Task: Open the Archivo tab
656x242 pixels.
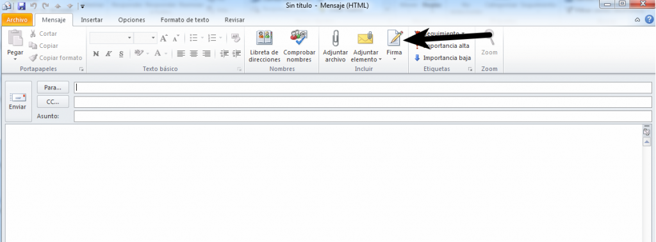Action: (17, 20)
